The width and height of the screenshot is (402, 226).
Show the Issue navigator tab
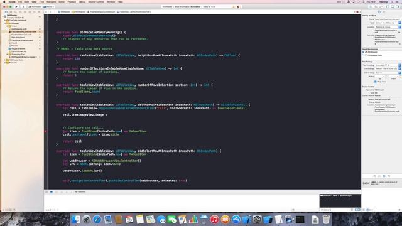click(x=20, y=12)
